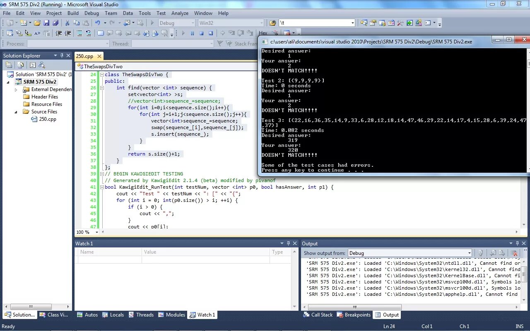Toggle Hex display button
The height and width of the screenshot is (331, 530).
coord(263,33)
